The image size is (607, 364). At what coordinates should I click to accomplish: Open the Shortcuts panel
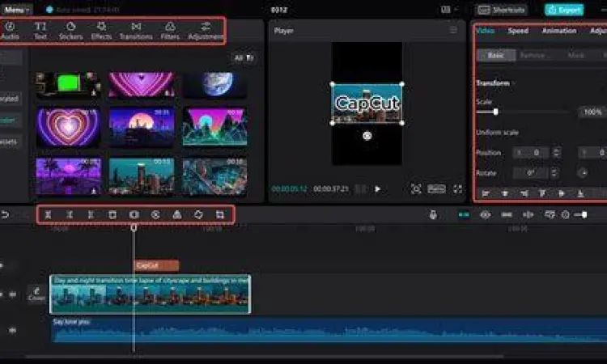(502, 10)
